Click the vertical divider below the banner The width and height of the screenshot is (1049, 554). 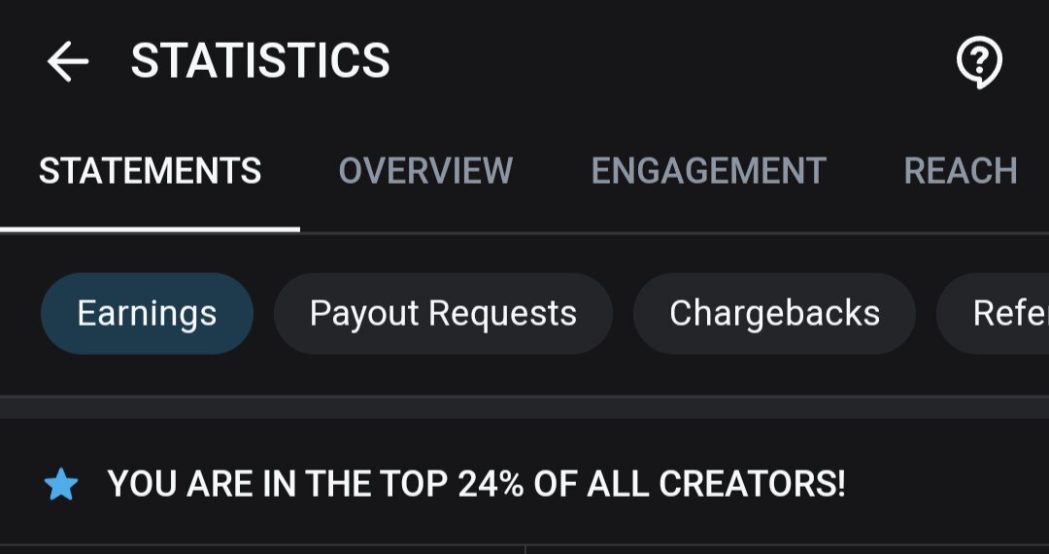click(525, 549)
